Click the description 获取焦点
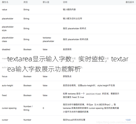The width and height of the screenshot is (136, 124). (67, 76)
